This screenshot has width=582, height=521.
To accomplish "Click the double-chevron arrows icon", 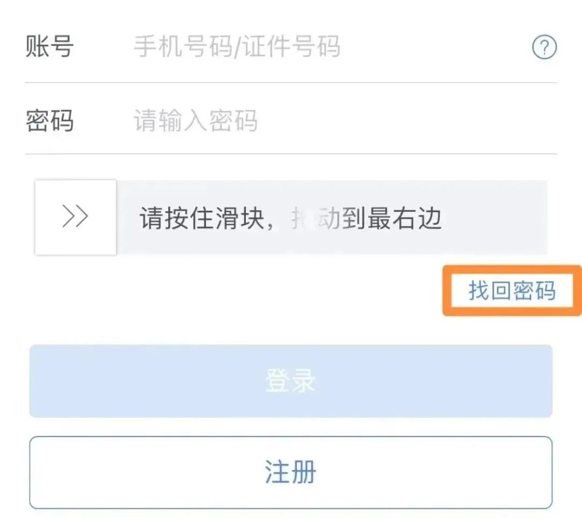I will [x=75, y=216].
